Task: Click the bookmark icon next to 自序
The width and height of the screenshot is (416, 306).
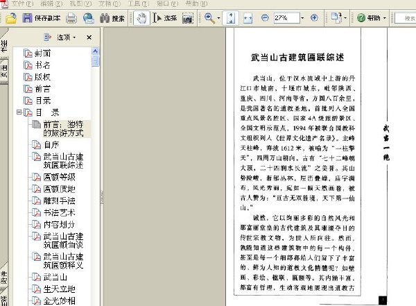Action: 36,145
